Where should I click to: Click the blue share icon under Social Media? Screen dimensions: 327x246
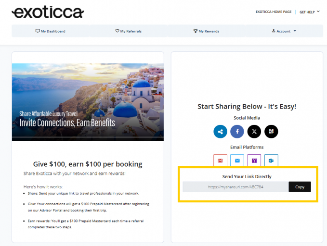221,131
